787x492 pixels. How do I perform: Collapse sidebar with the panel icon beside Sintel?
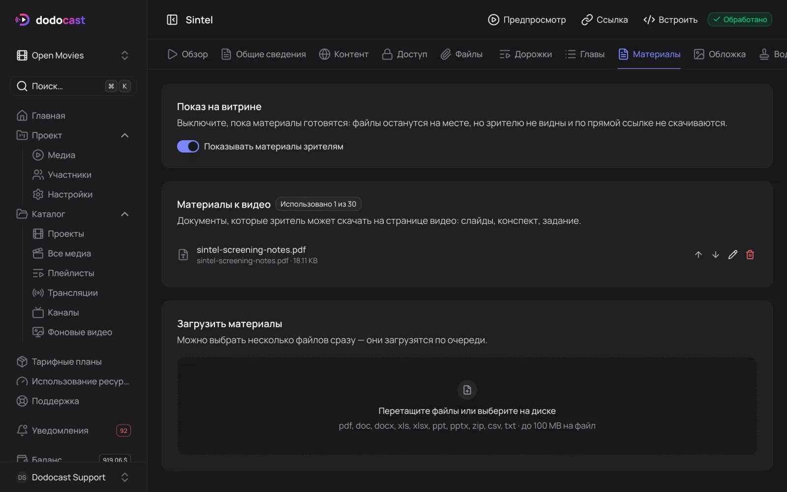172,20
